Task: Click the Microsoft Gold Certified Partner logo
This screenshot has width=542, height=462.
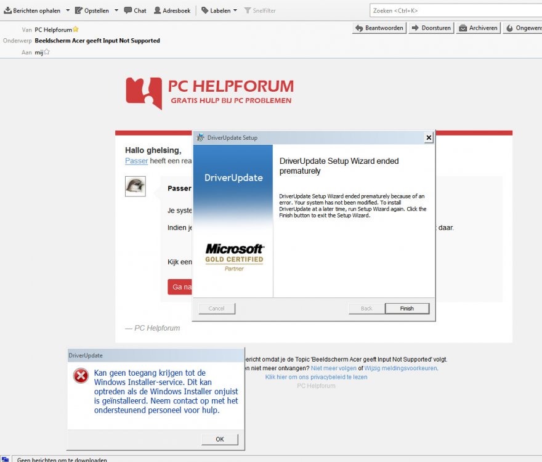Action: click(235, 257)
